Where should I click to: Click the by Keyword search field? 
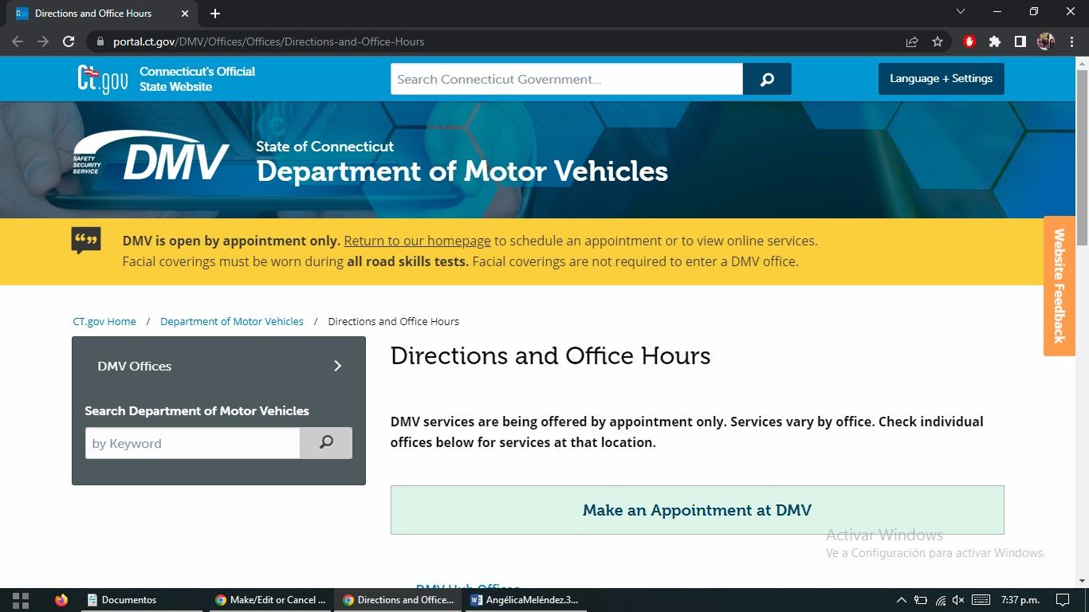point(191,443)
